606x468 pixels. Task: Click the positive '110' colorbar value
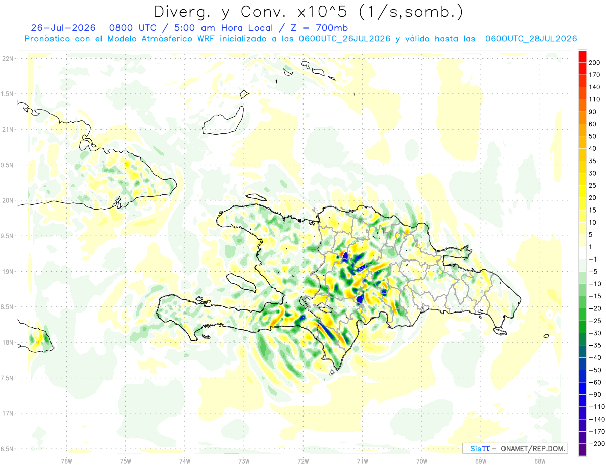pyautogui.click(x=595, y=99)
